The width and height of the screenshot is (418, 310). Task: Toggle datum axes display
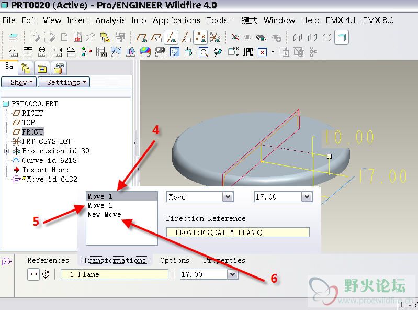(x=171, y=37)
